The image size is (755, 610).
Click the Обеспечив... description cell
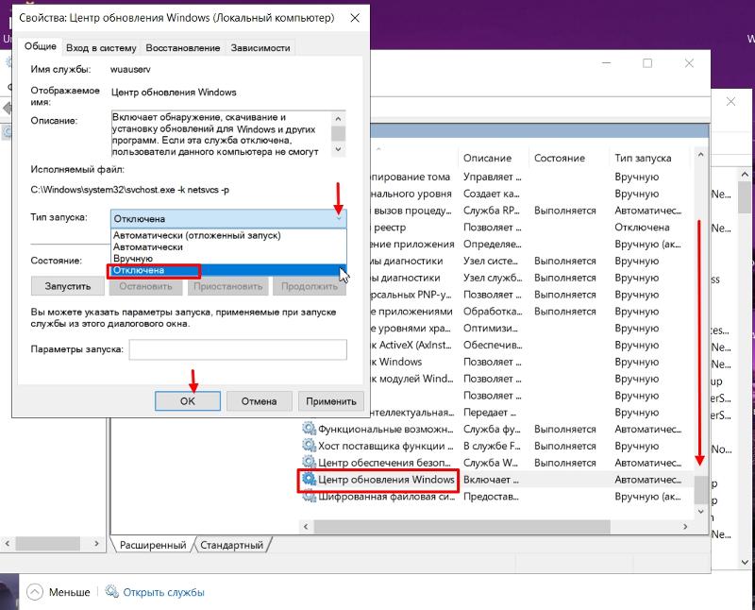[x=492, y=345]
